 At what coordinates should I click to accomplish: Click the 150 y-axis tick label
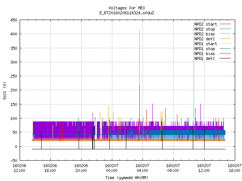(14, 104)
